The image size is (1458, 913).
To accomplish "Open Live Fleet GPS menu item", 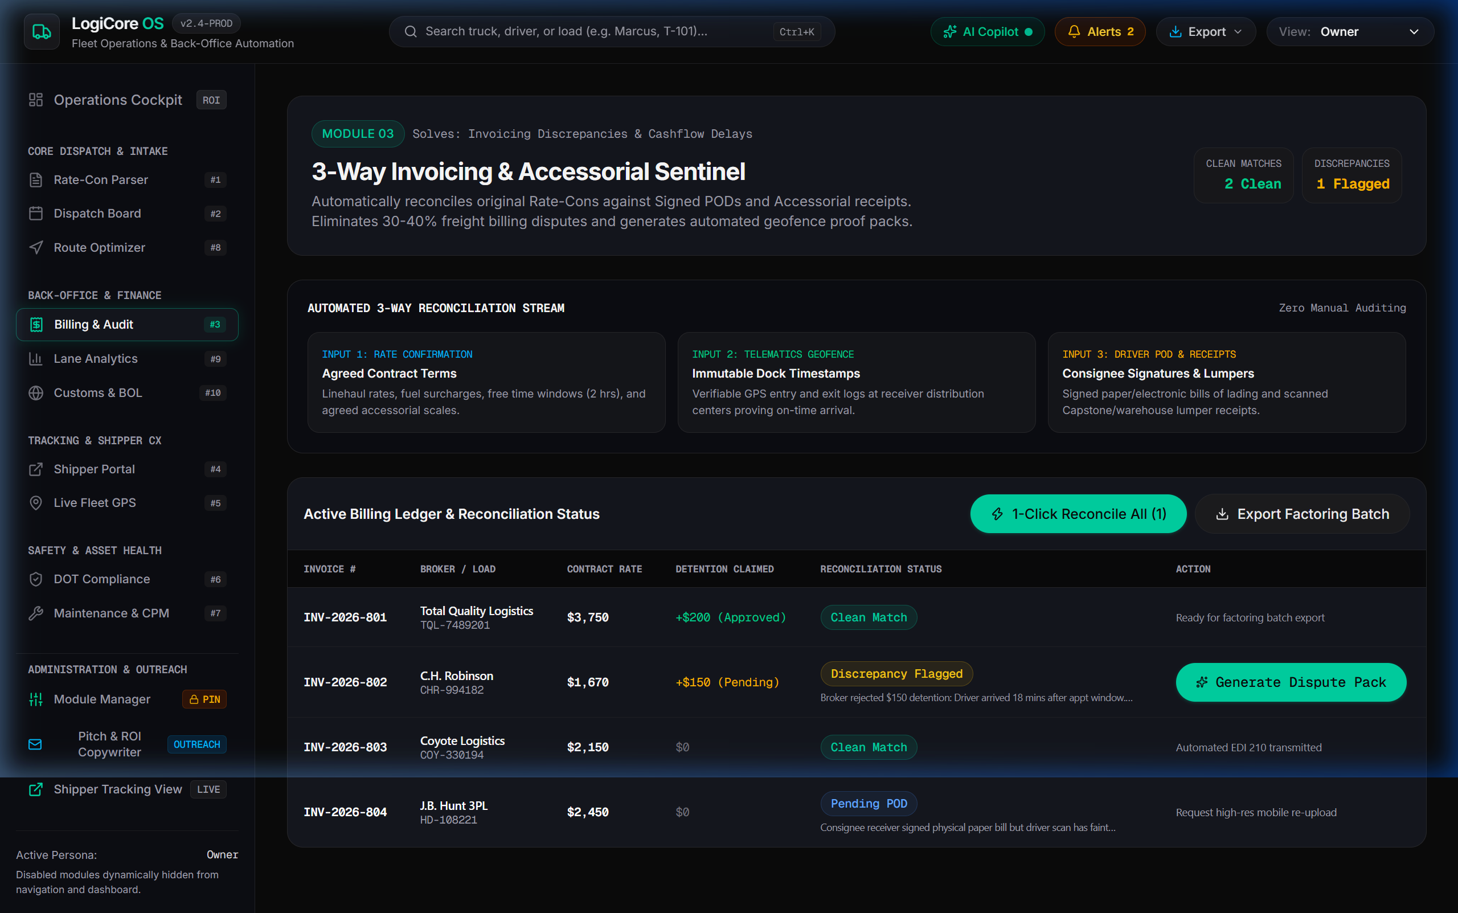I will pos(127,503).
